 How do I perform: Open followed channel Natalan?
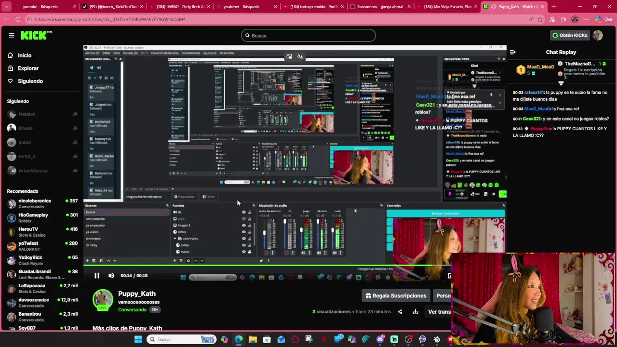click(x=42, y=114)
